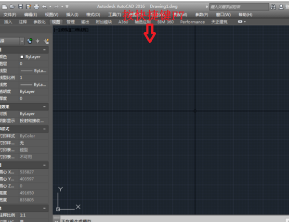The height and width of the screenshot is (222, 289).
Task: Open the 编辑(E) menu
Action: pyautogui.click(x=31, y=15)
